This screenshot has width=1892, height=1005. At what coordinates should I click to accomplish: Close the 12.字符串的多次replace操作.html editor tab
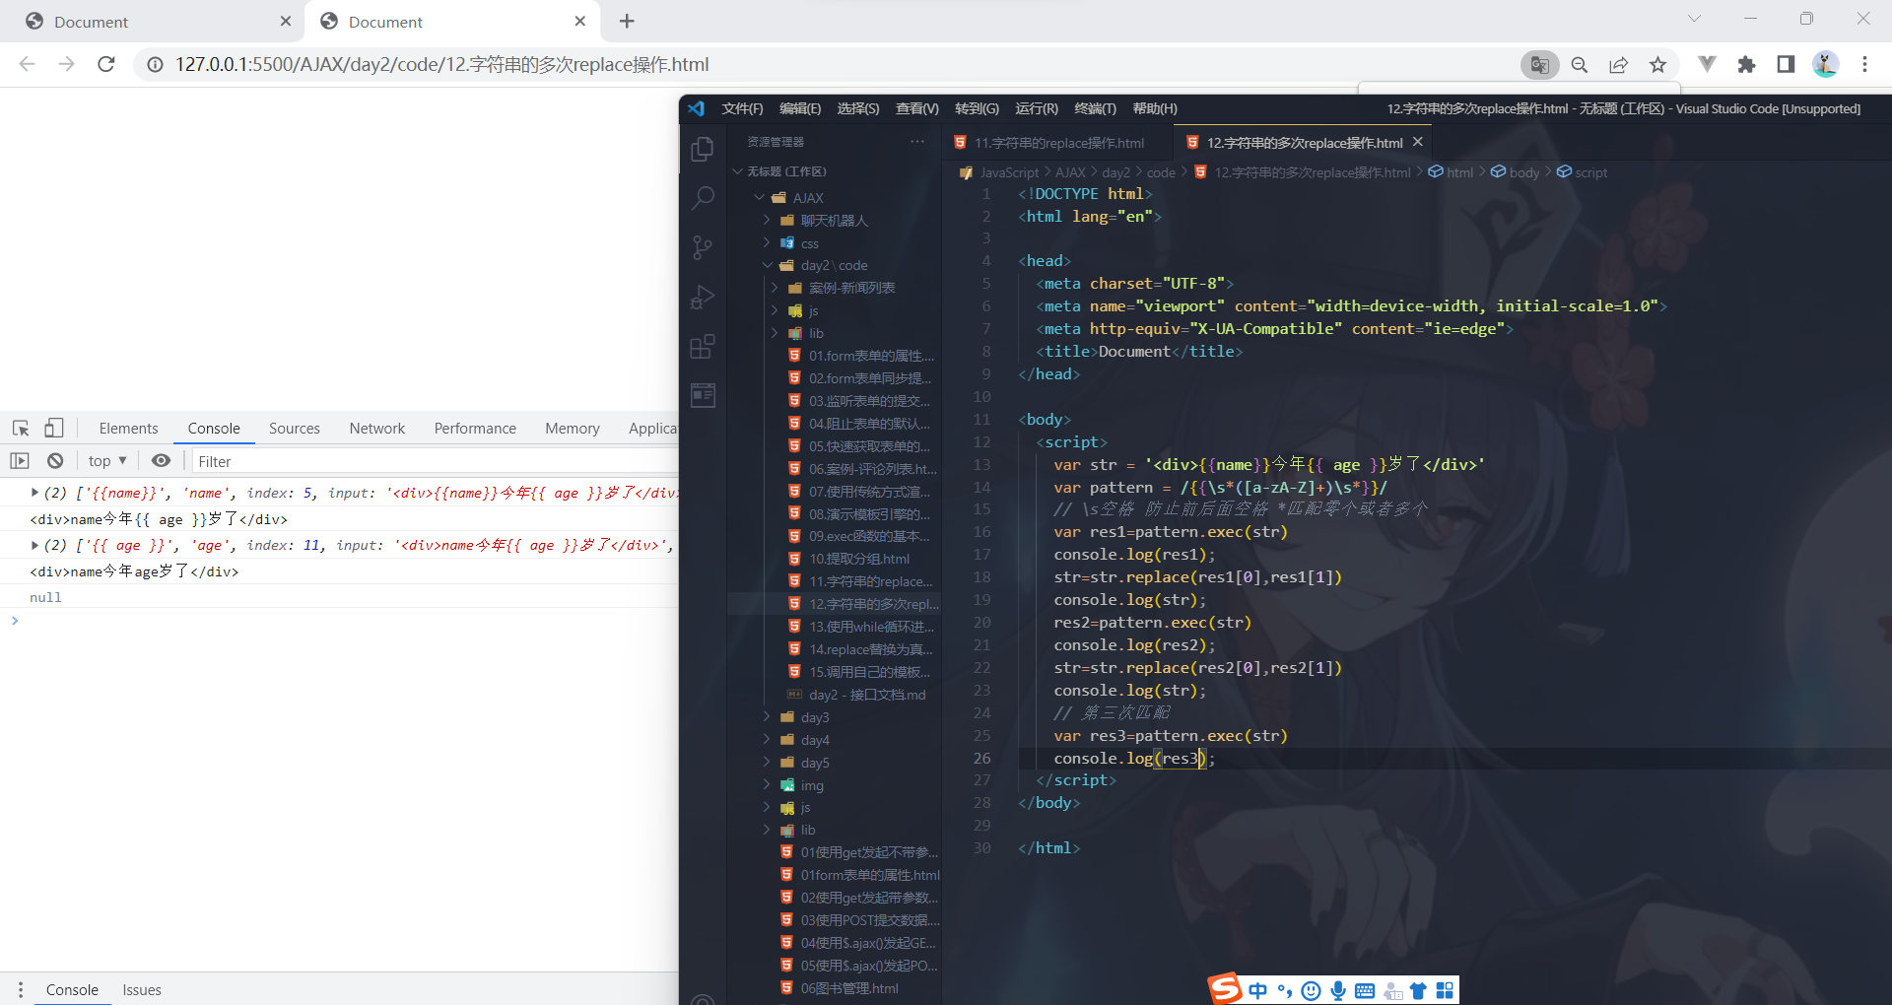pyautogui.click(x=1418, y=142)
